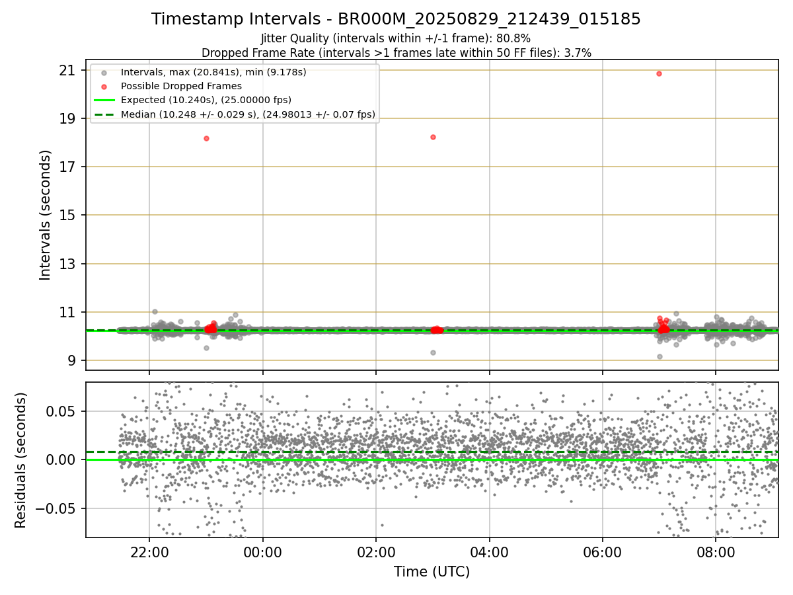Click the '04:00' x-axis tick label

[x=489, y=551]
